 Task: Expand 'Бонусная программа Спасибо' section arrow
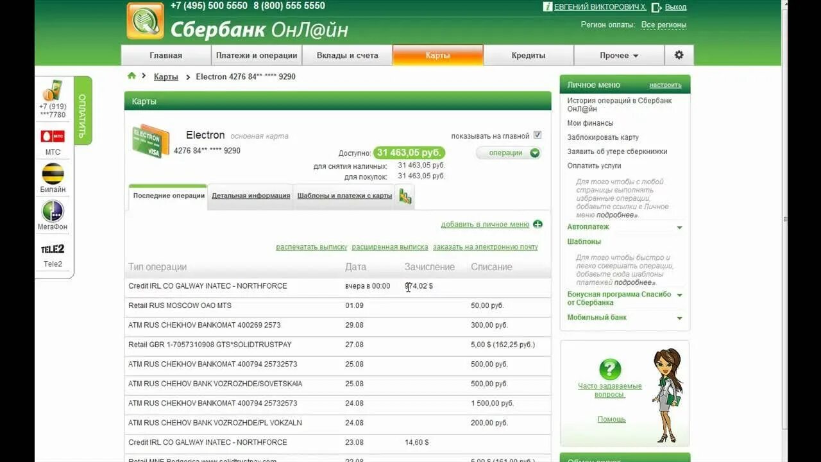[679, 295]
